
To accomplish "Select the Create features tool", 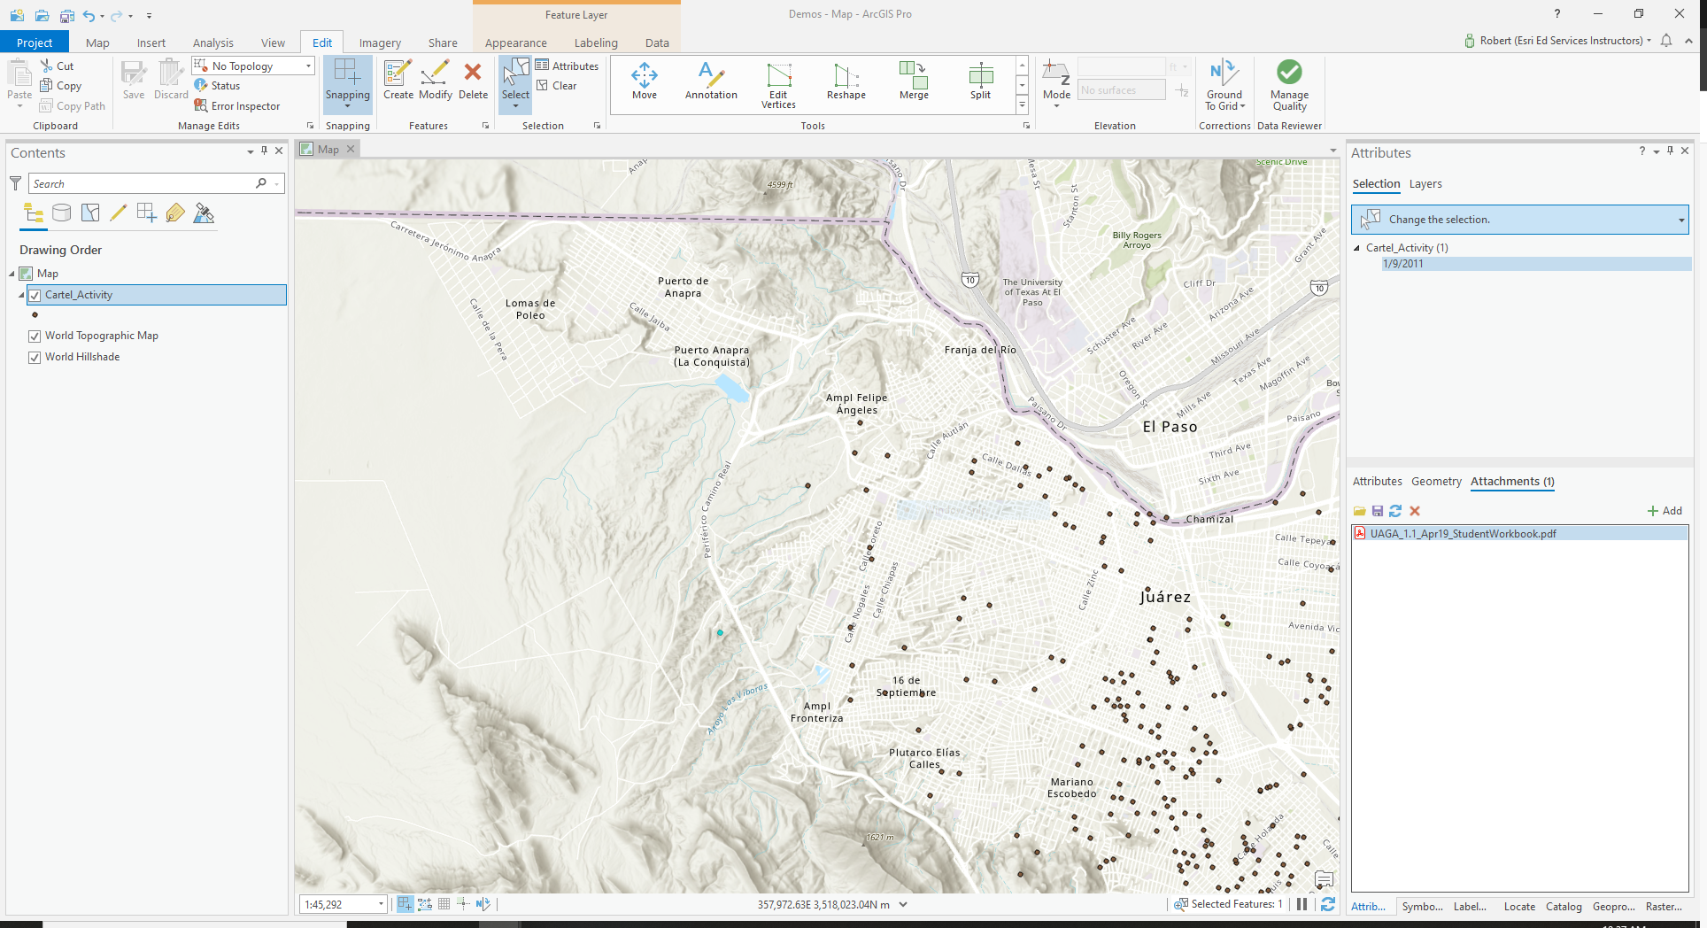I will click(x=398, y=82).
